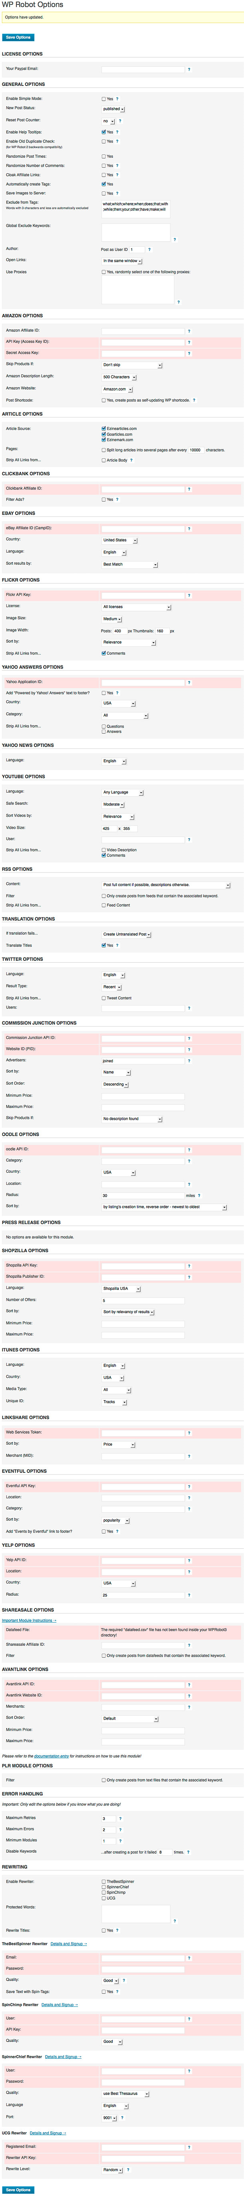Open help icon for YouTube User field

click(x=189, y=840)
